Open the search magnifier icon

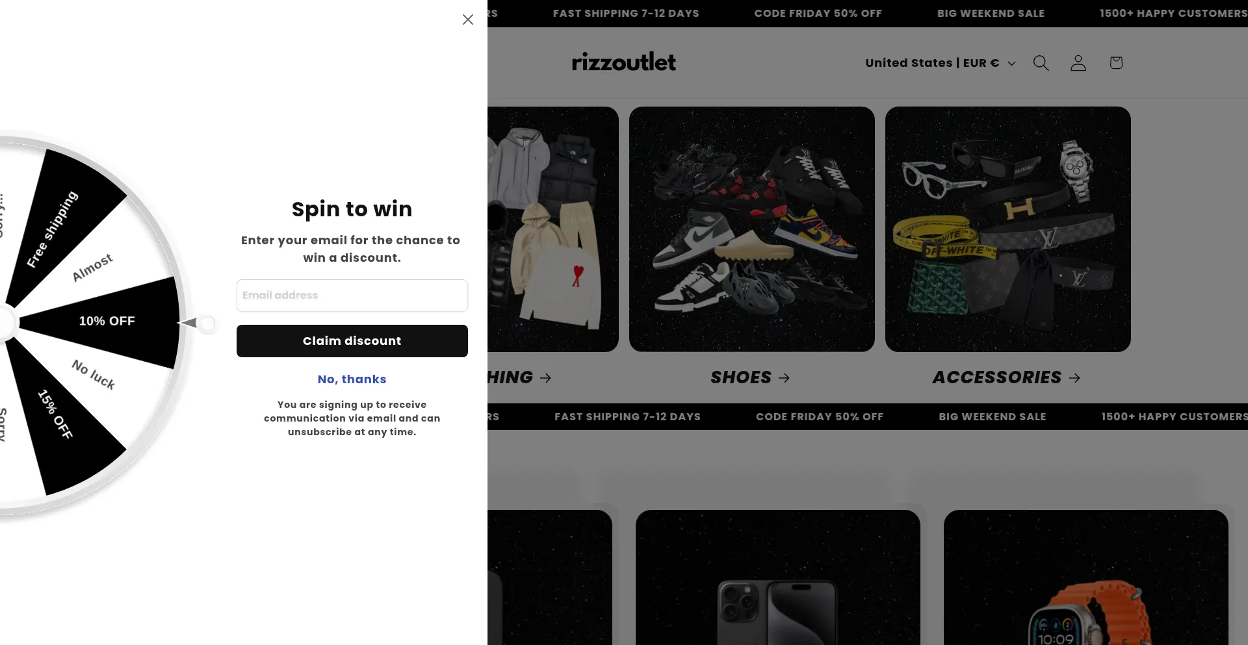pyautogui.click(x=1041, y=63)
